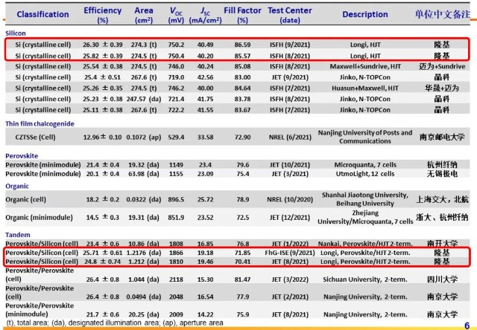This screenshot has height=330, width=477.
Task: Click test center NREL (10/2020)
Action: tap(290, 200)
